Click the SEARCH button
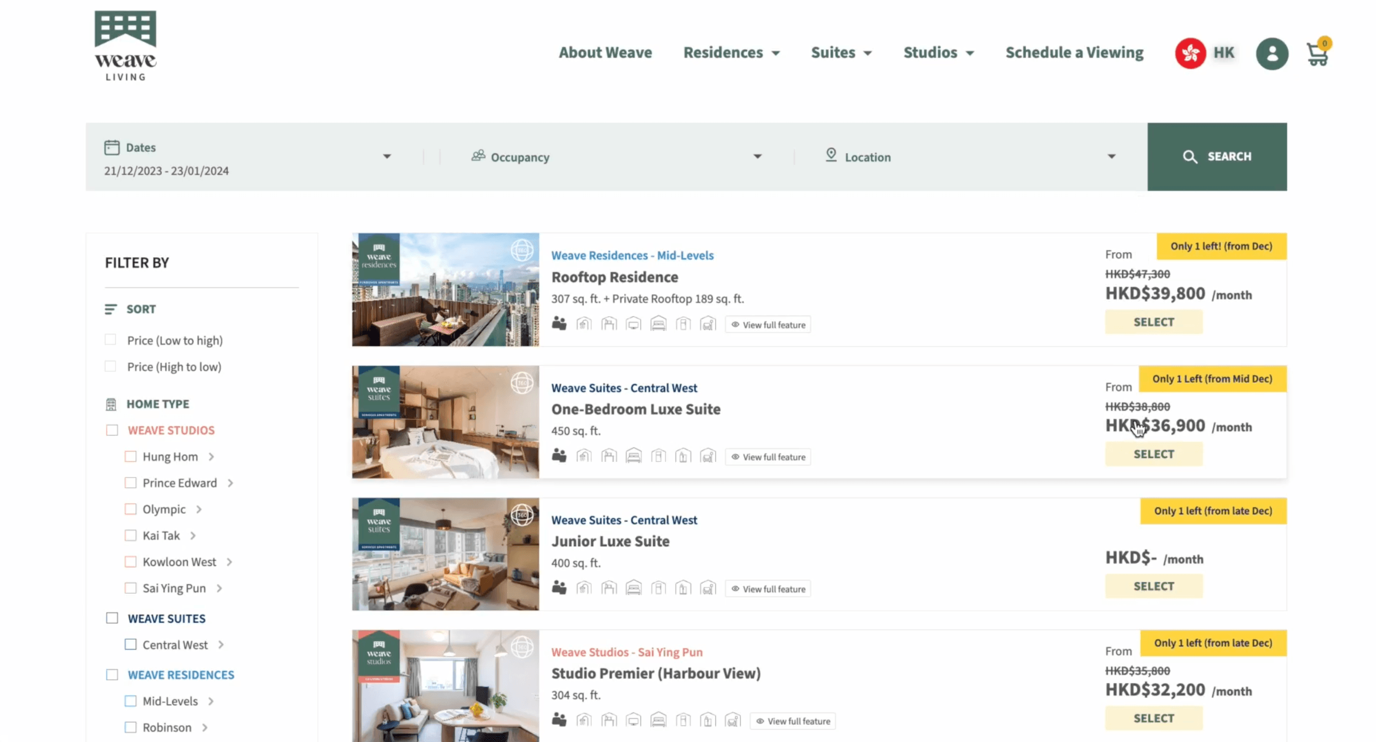 (1217, 157)
